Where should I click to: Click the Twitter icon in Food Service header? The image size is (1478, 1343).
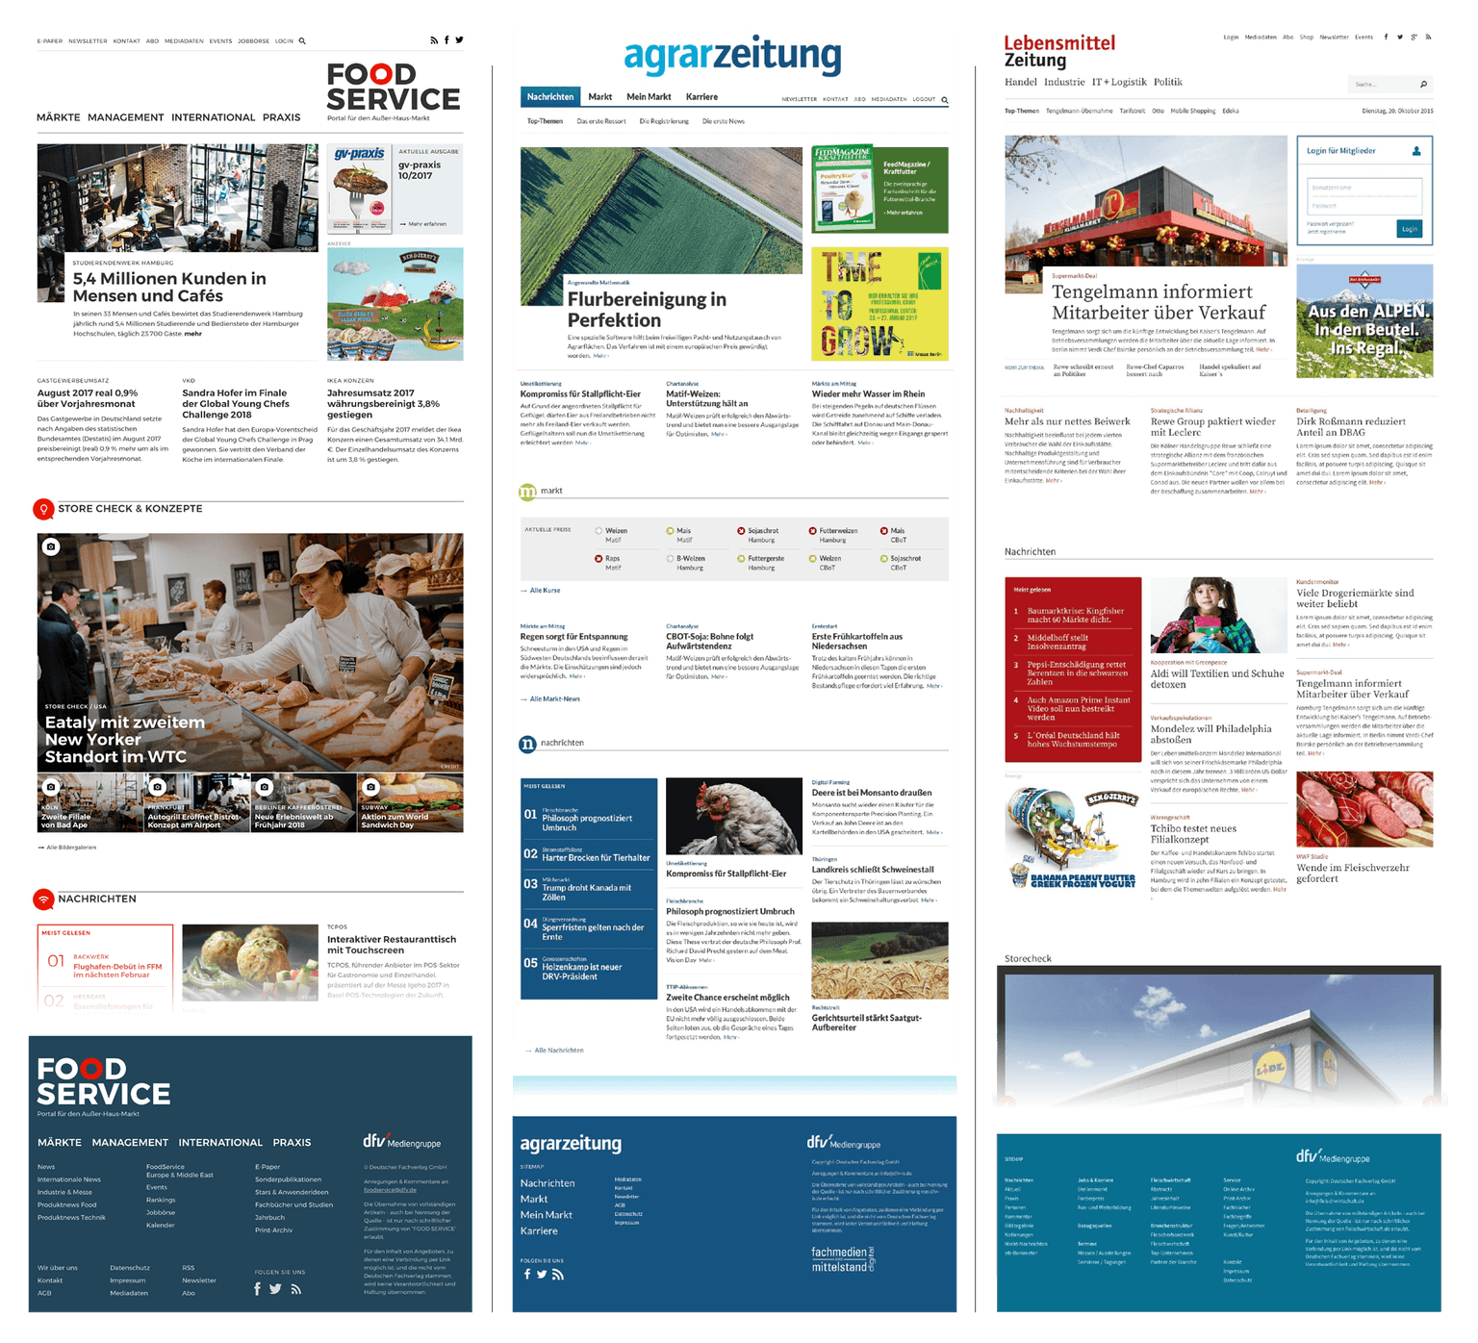pos(459,40)
